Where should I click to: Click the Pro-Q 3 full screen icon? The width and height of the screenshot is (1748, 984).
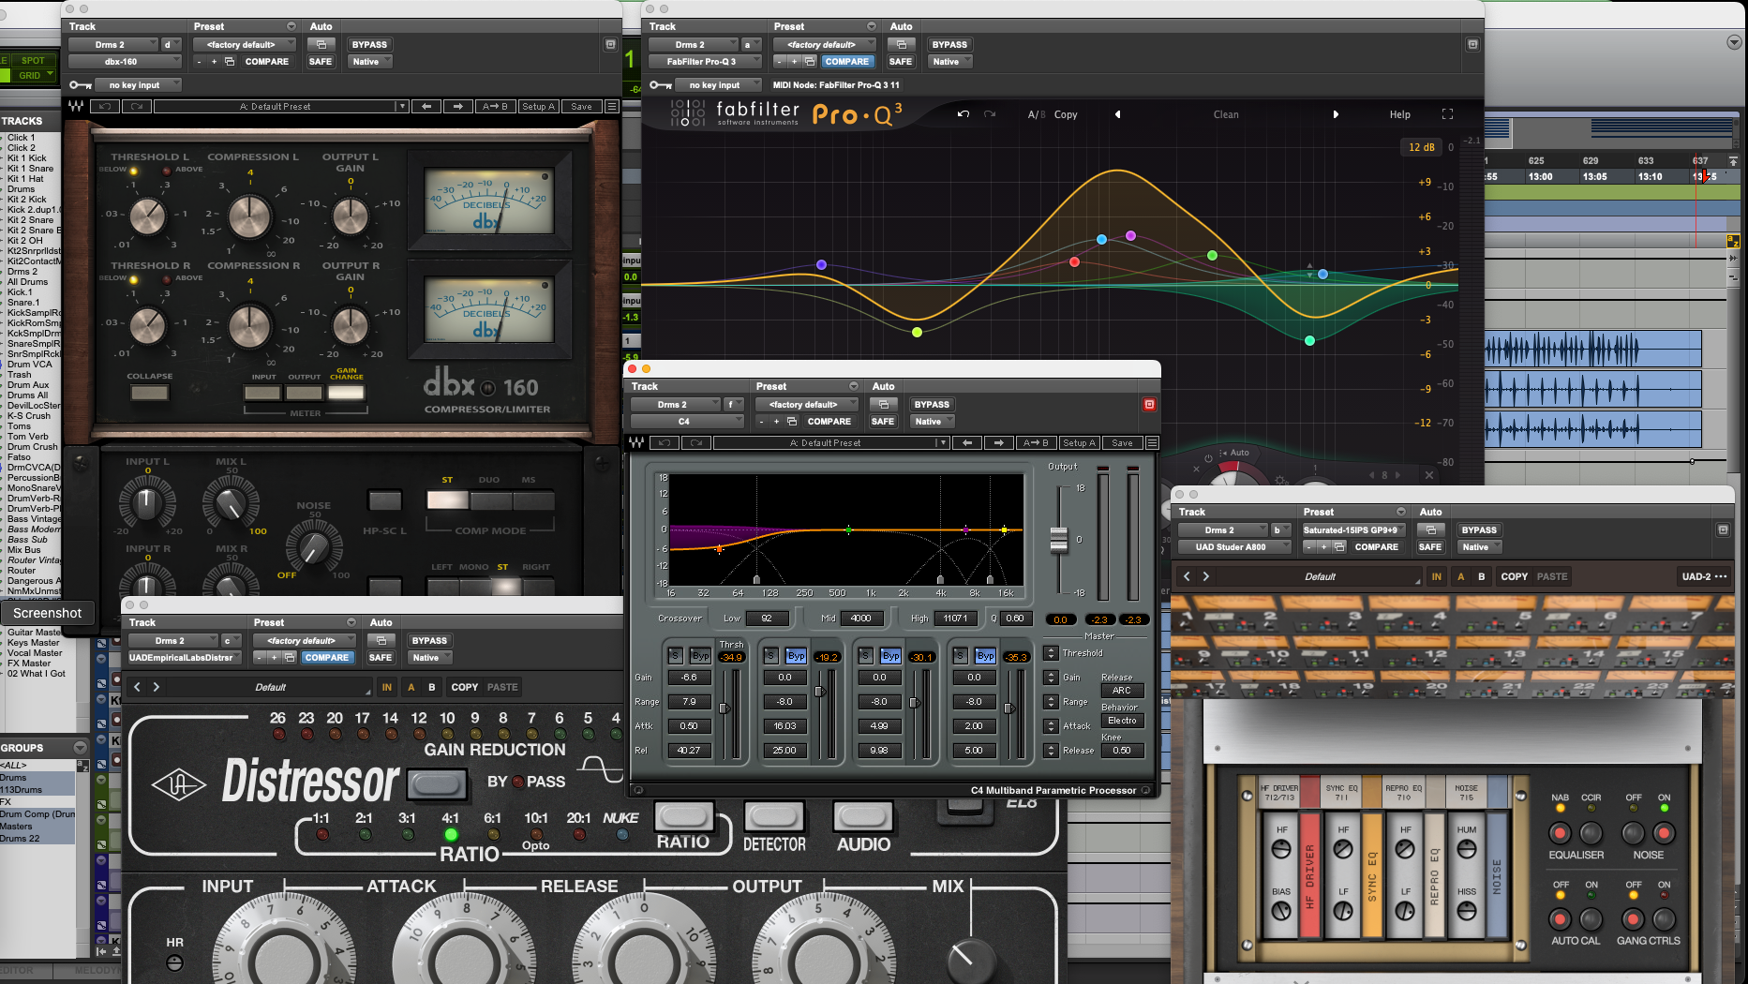click(1447, 114)
